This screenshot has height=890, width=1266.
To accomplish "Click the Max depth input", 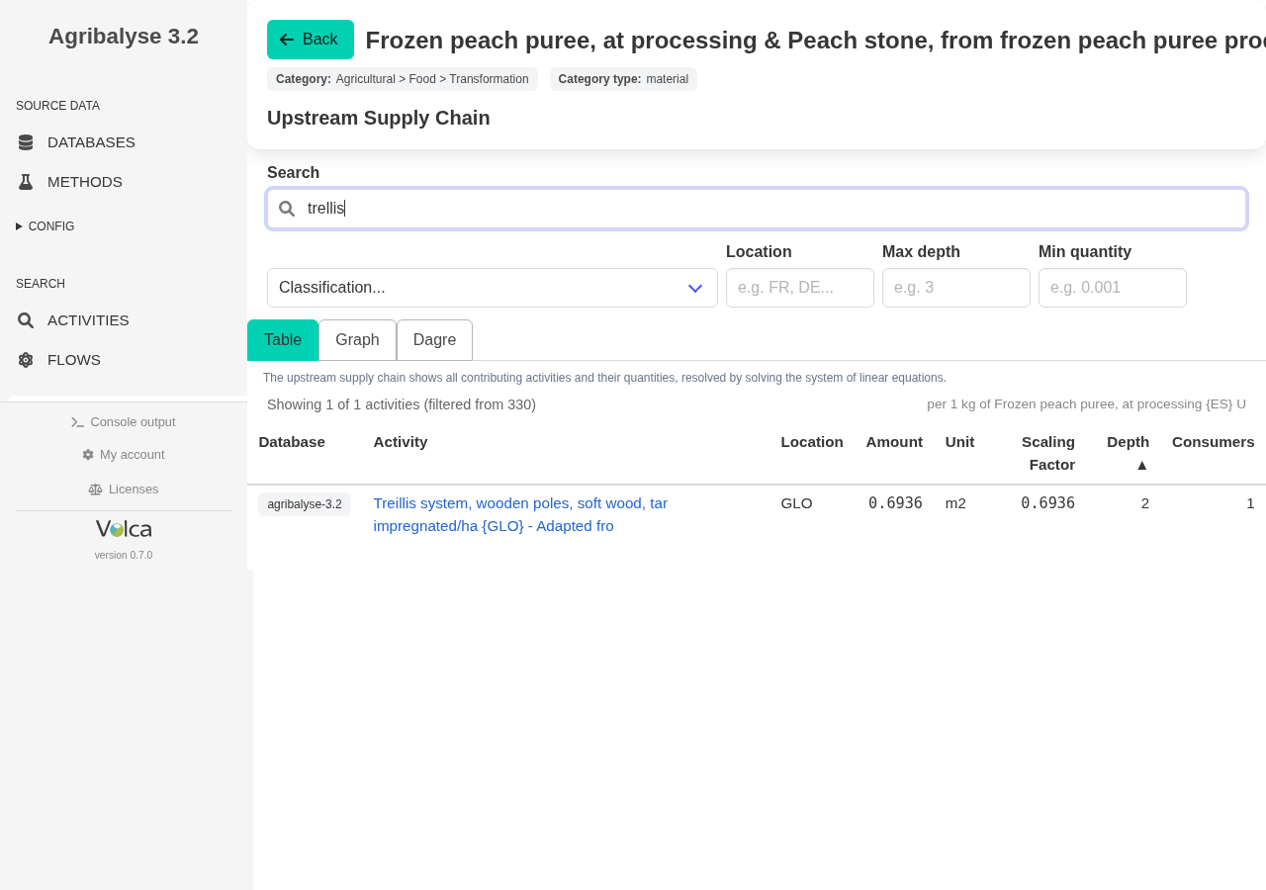I will (x=956, y=288).
